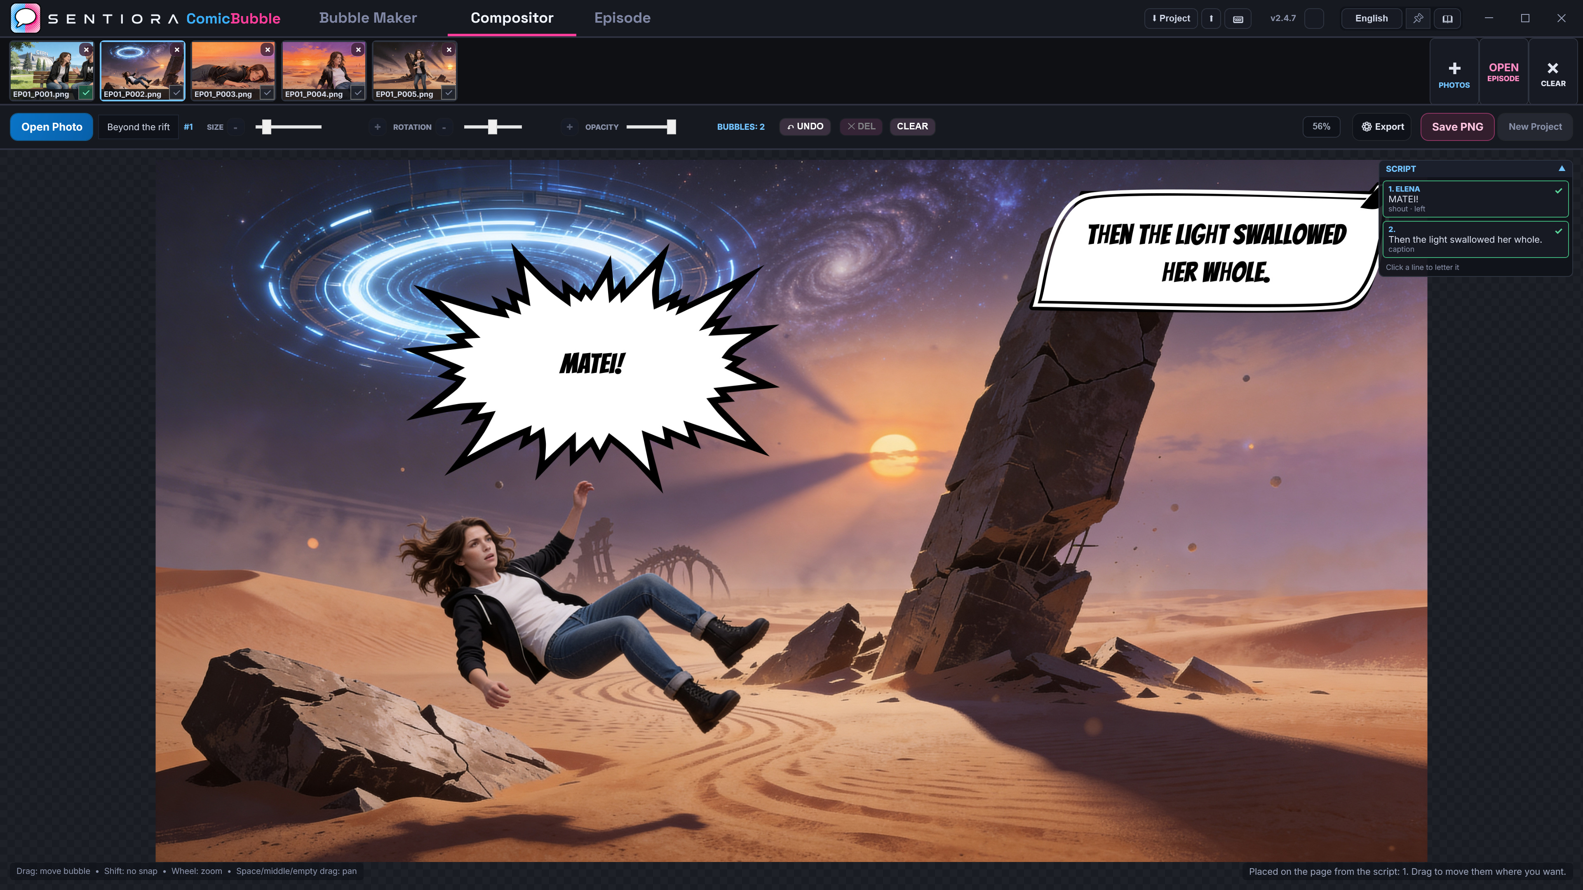Screen dimensions: 1583x890
Task: Open the Project download menu
Action: click(1171, 19)
